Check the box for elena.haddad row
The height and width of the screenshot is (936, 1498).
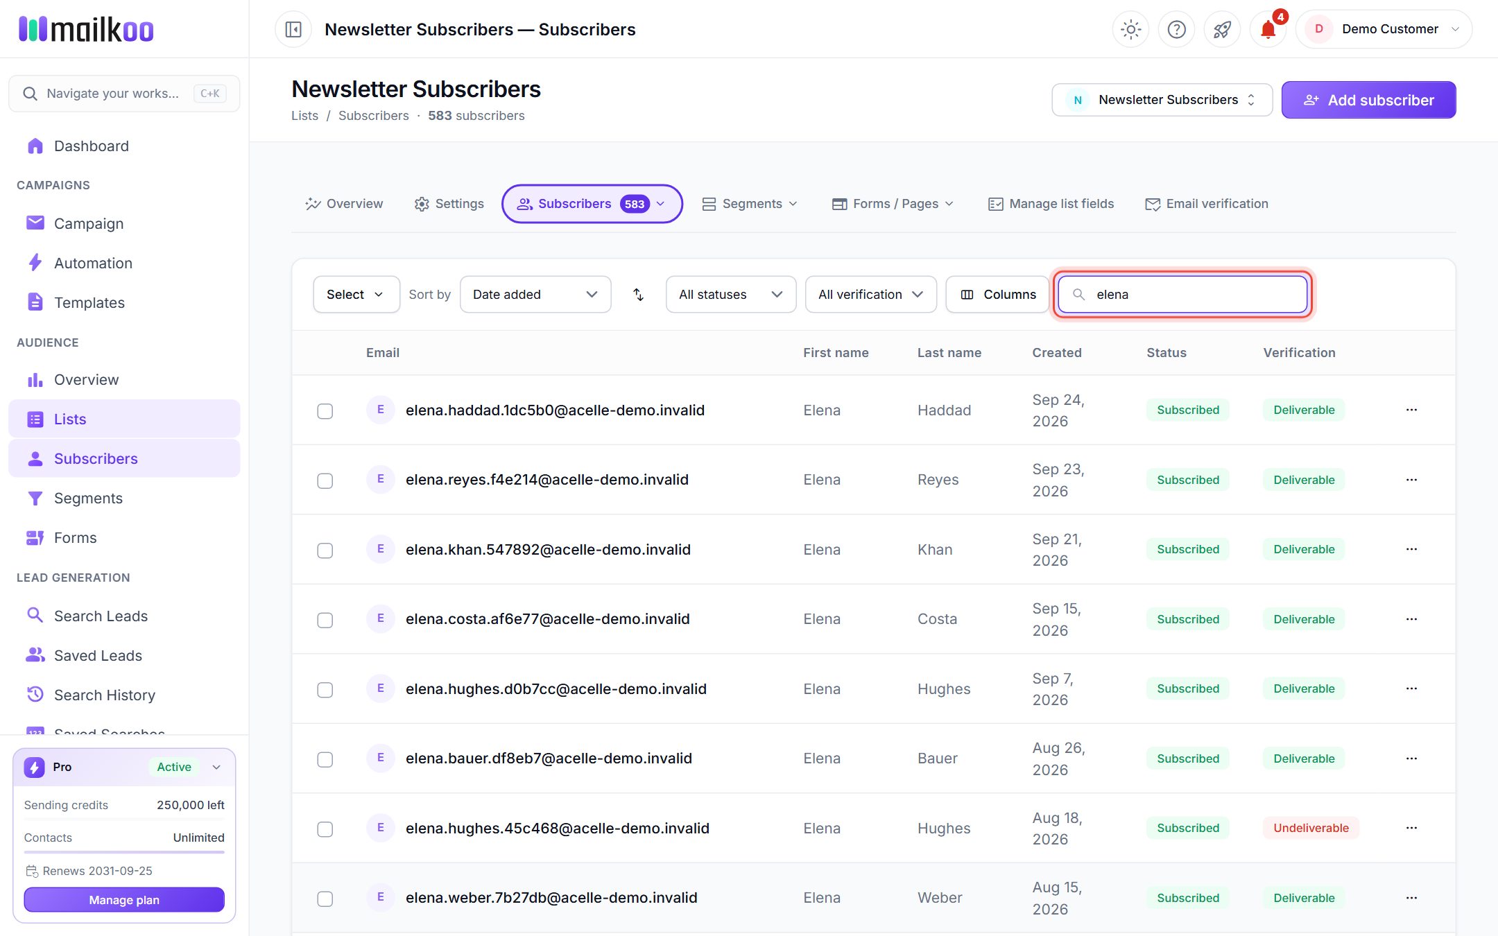pos(325,411)
